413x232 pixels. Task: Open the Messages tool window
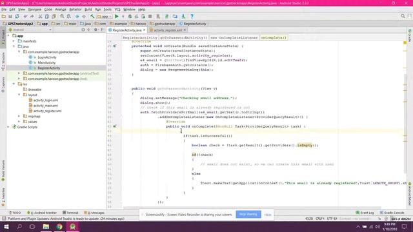click(x=94, y=213)
